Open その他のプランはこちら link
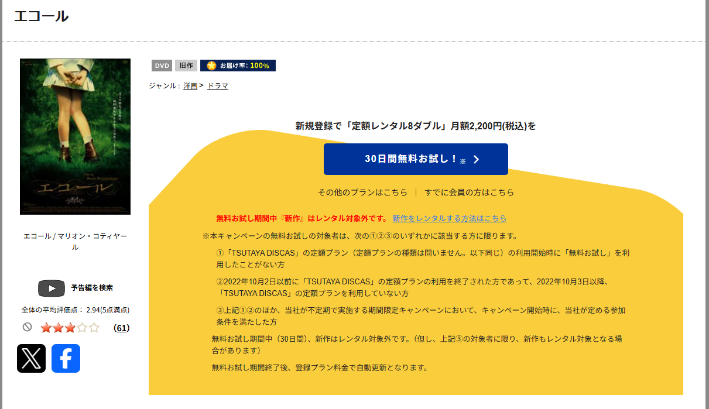709x409 pixels. coord(362,193)
